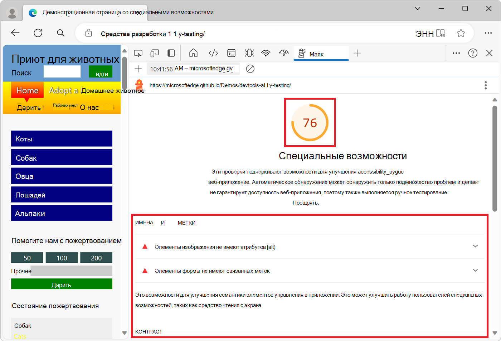
Task: Expand the audit about missing image alt attributes
Action: point(476,246)
